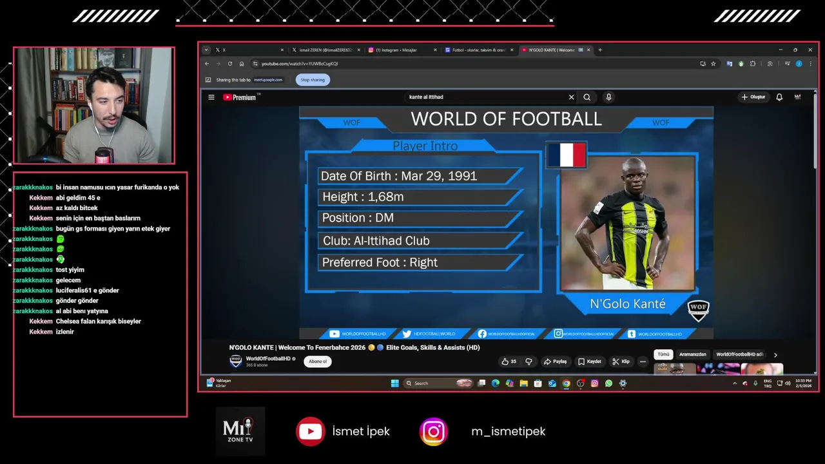This screenshot has width=825, height=464.
Task: Open Instagram from the taskbar
Action: pos(594,383)
